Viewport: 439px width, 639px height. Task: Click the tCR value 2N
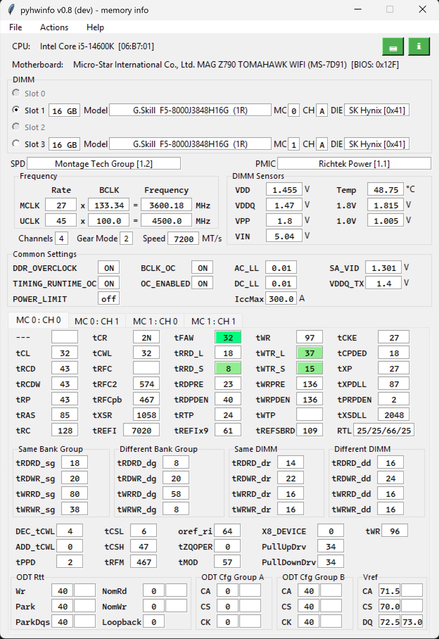tap(146, 338)
